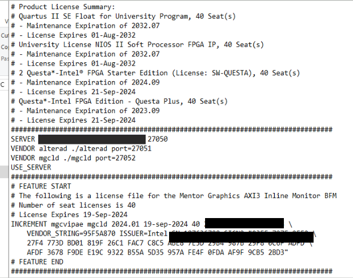Click the partially visible Paste command
The image size is (353, 278).
pyautogui.click(x=3, y=58)
